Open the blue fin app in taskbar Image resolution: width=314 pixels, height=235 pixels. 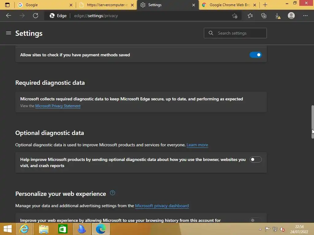(x=82, y=229)
